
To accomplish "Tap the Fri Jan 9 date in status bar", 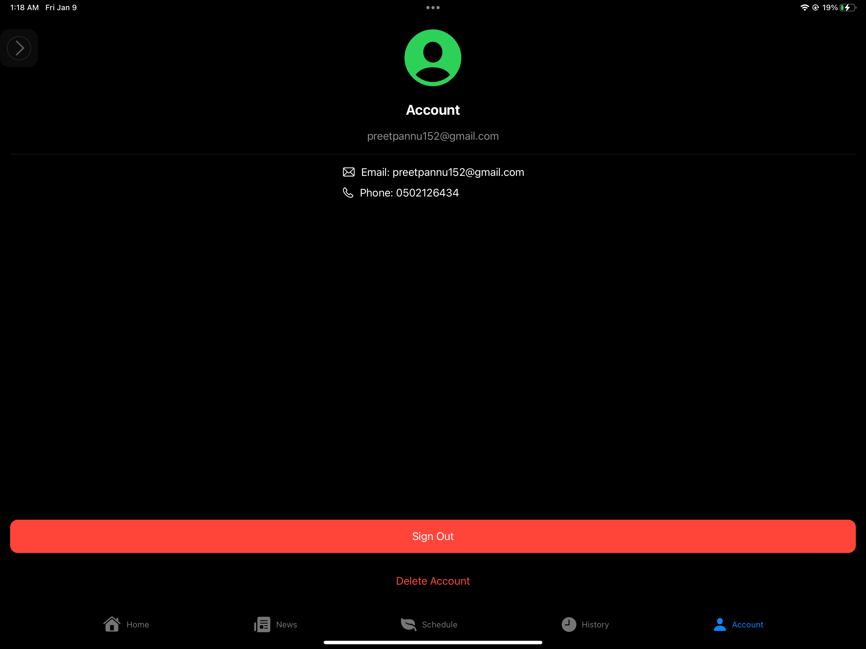I will click(x=61, y=7).
